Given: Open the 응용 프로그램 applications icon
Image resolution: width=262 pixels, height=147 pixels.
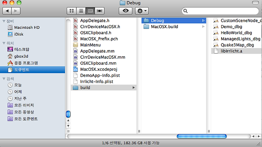Looking at the screenshot, I should click(x=10, y=63).
